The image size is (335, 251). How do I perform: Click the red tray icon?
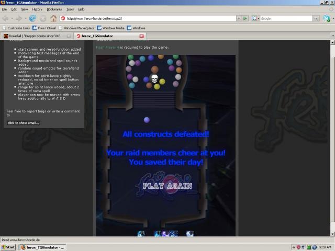pyautogui.click(x=298, y=247)
